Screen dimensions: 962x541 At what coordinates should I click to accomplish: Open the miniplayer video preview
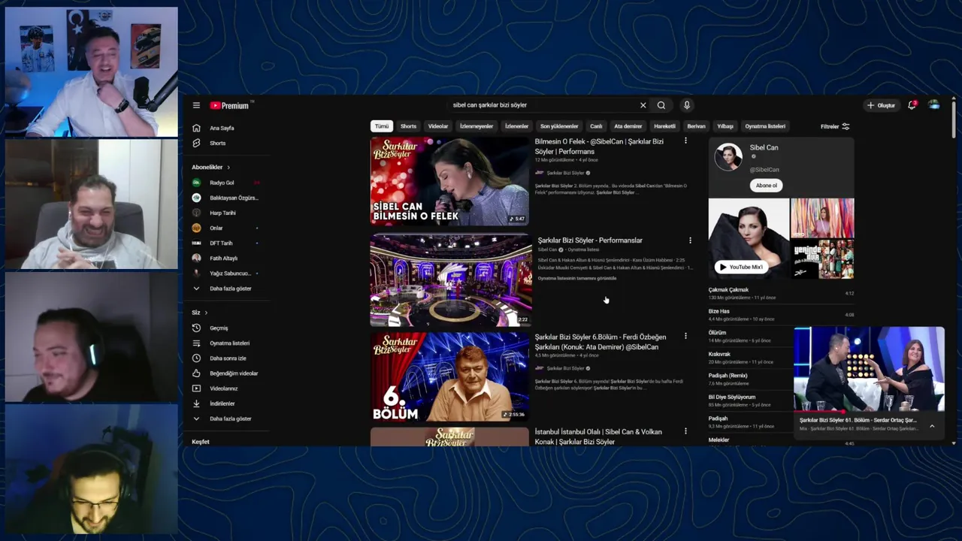[869, 369]
